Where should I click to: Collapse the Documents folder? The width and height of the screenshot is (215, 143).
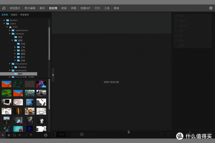(x=10, y=64)
